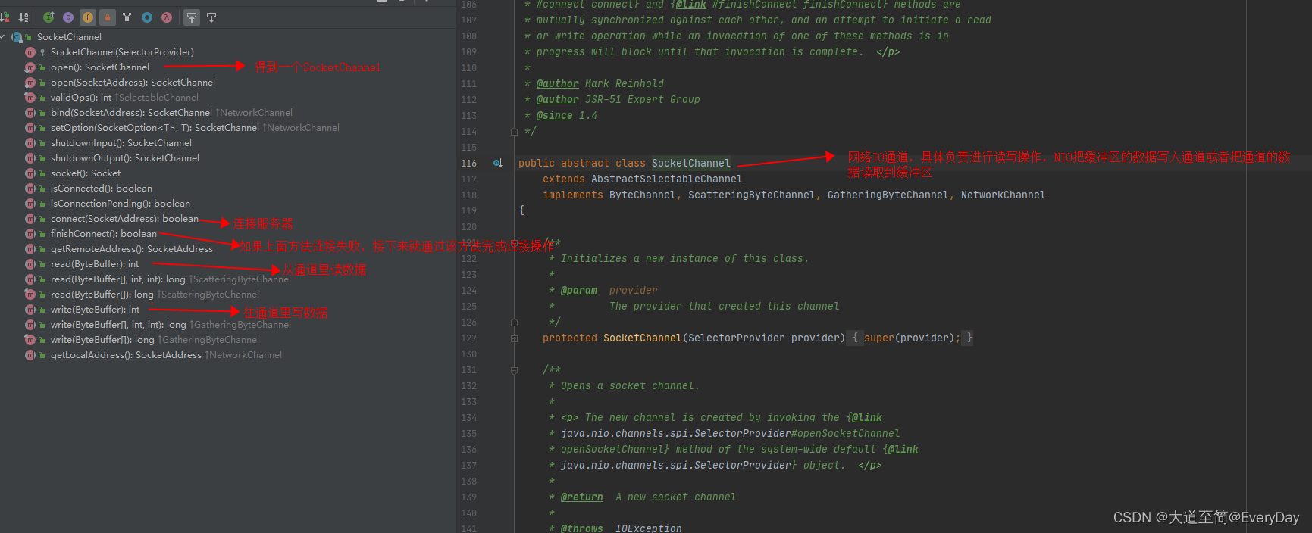Toggle Sort by Visibility in Structure toolbar
This screenshot has width=1312, height=533.
click(x=5, y=17)
